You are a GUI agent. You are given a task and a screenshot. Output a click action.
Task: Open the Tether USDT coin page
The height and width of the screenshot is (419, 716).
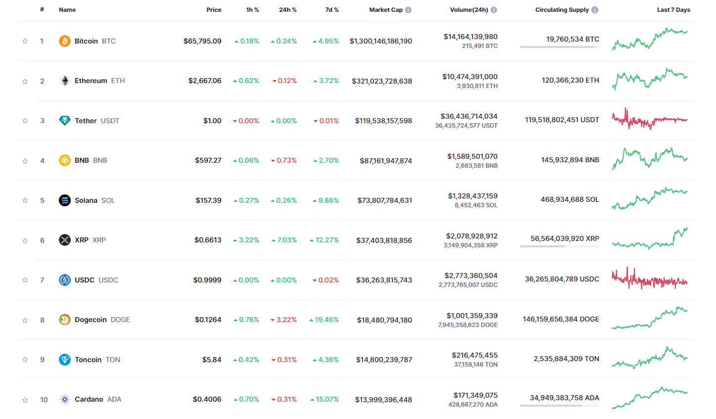click(97, 121)
